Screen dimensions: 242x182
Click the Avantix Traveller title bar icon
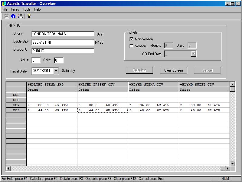4,4
